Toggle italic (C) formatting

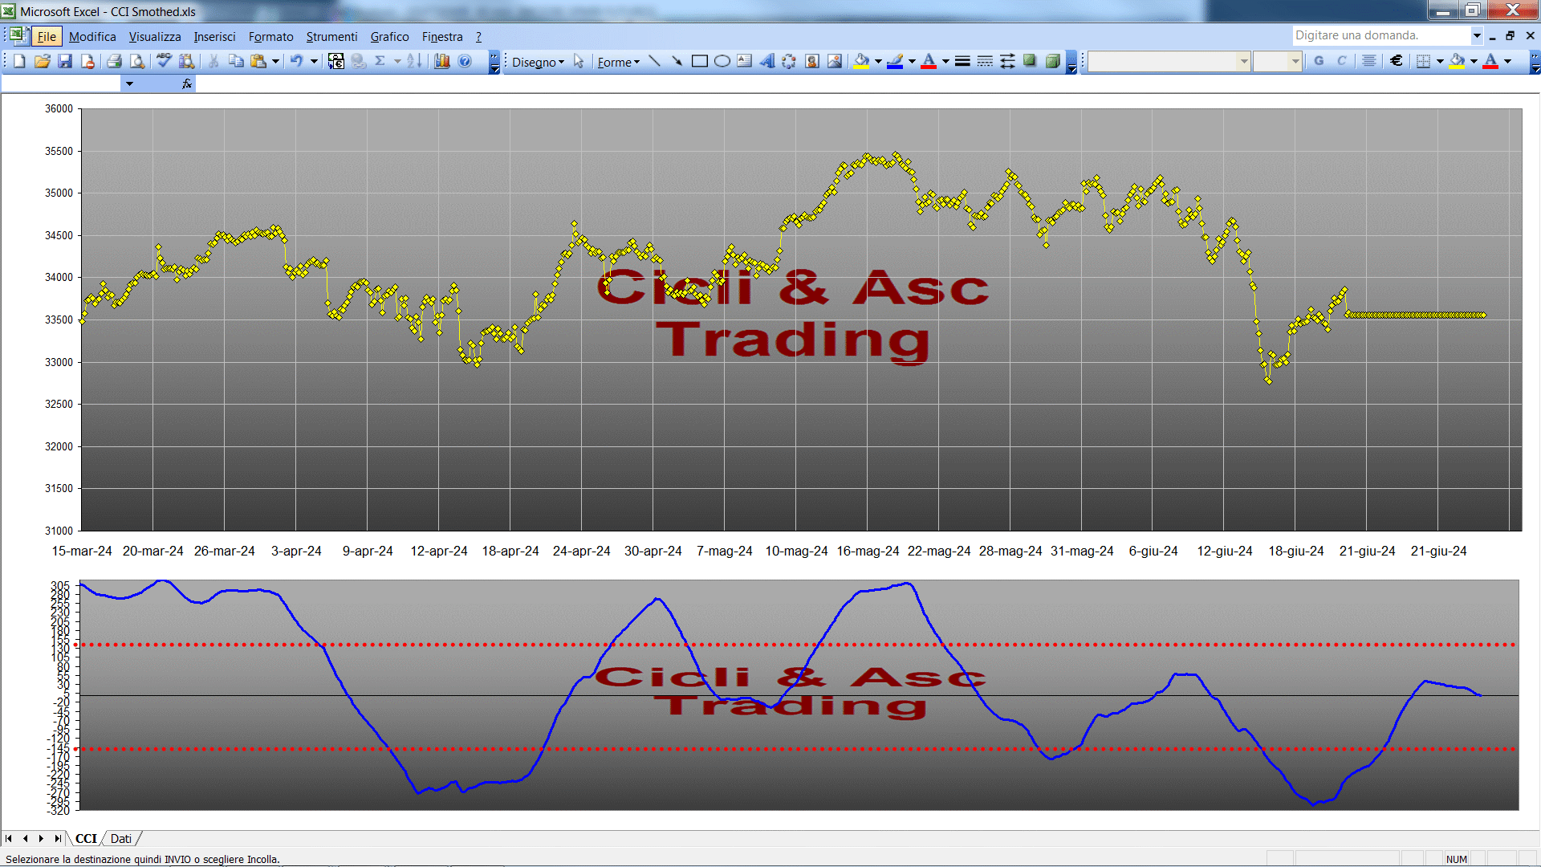[x=1341, y=61]
